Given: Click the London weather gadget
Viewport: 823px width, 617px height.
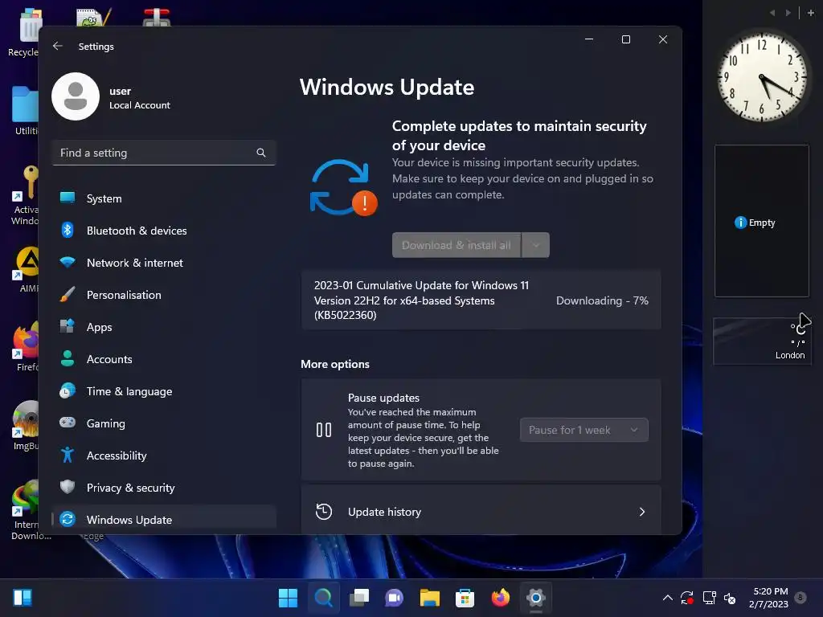Looking at the screenshot, I should point(762,341).
